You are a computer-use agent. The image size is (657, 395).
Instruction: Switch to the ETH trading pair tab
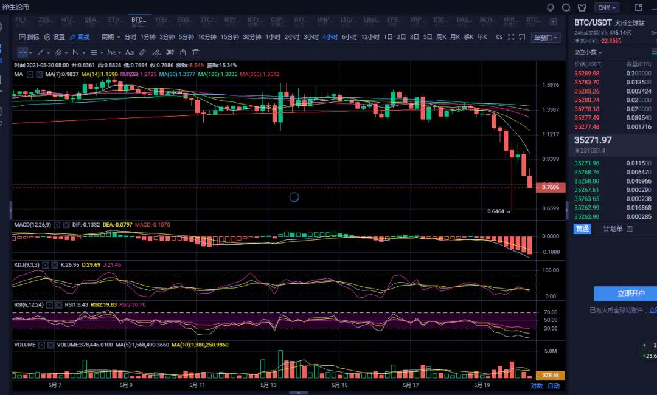click(x=115, y=21)
